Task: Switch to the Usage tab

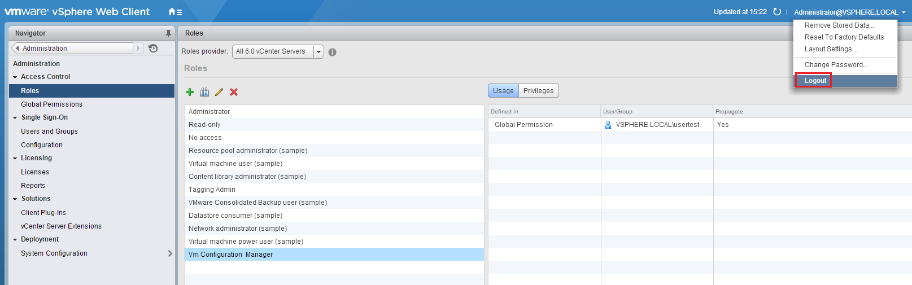Action: [x=503, y=91]
